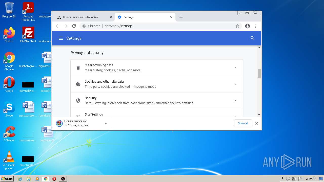
Task: Open the Chrome three-dot menu
Action: (256, 26)
